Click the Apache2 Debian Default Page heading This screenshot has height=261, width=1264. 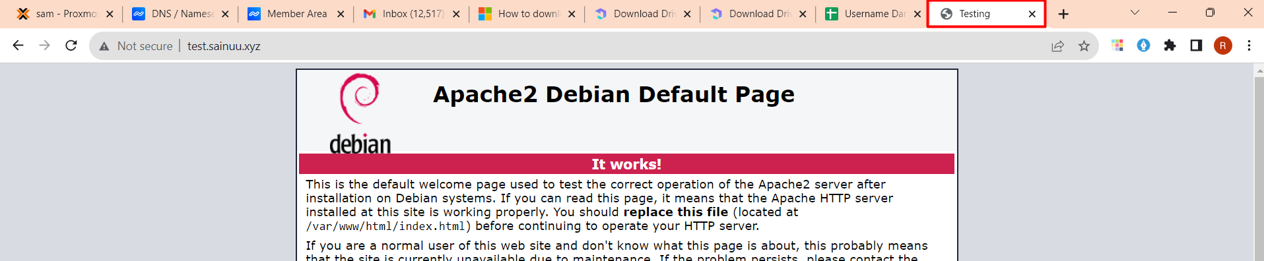614,94
